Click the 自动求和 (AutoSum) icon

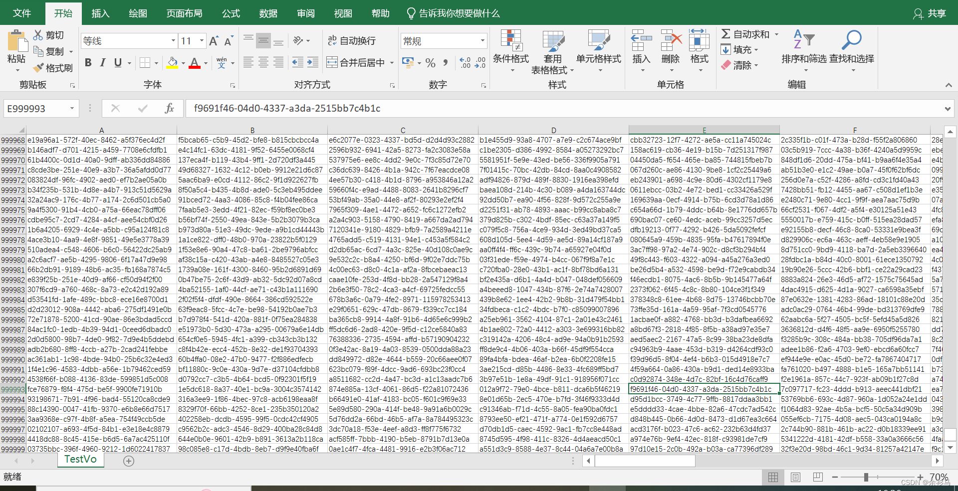pyautogui.click(x=727, y=34)
